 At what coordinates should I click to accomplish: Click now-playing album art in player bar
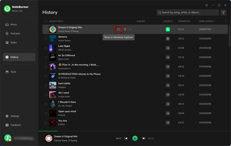click(x=49, y=138)
